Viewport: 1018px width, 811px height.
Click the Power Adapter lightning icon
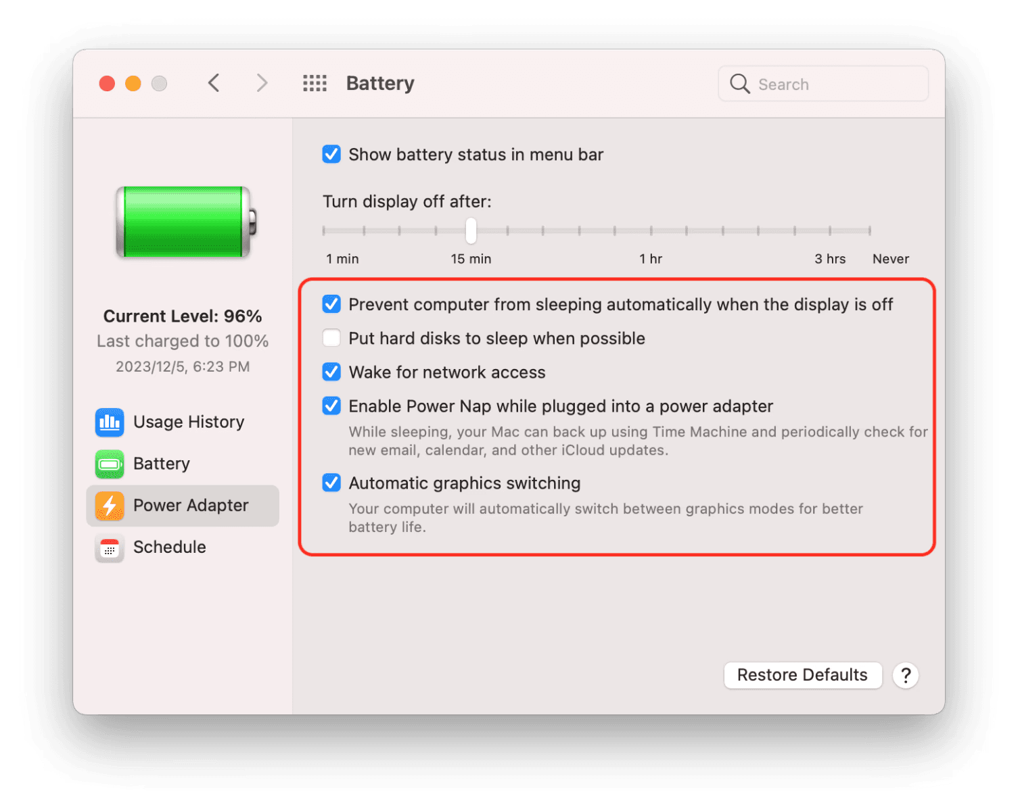[x=109, y=506]
